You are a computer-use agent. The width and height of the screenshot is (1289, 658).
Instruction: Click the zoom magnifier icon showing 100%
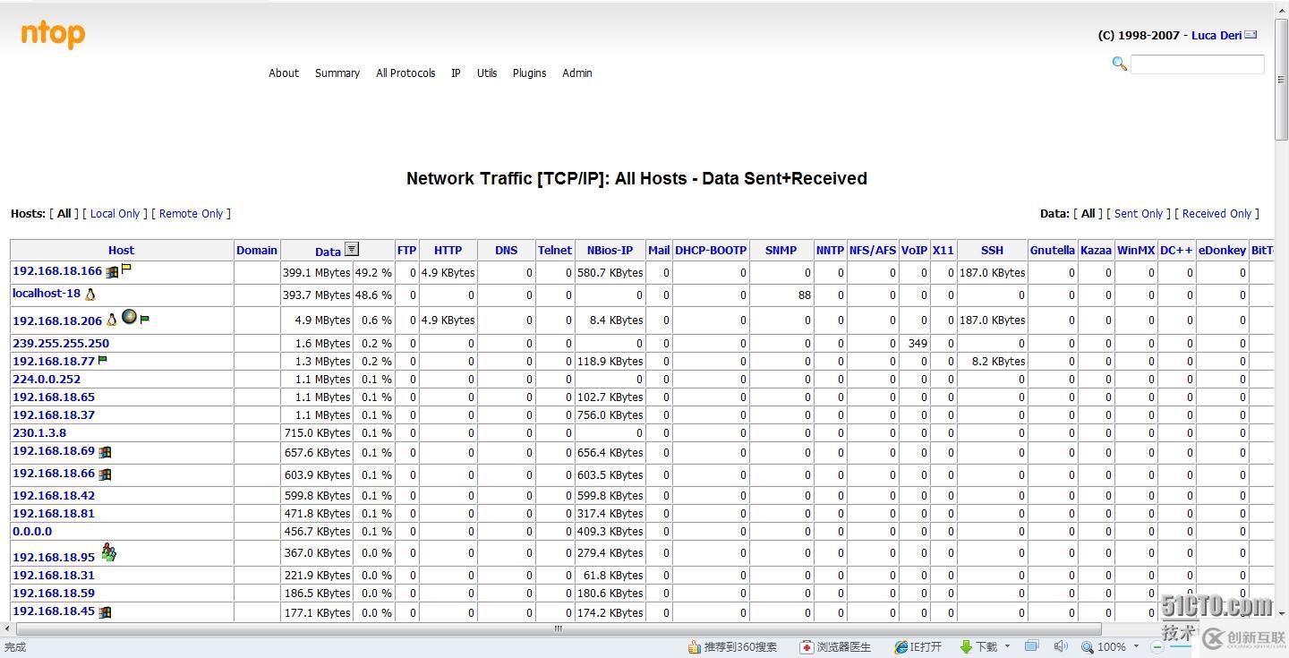(1087, 646)
